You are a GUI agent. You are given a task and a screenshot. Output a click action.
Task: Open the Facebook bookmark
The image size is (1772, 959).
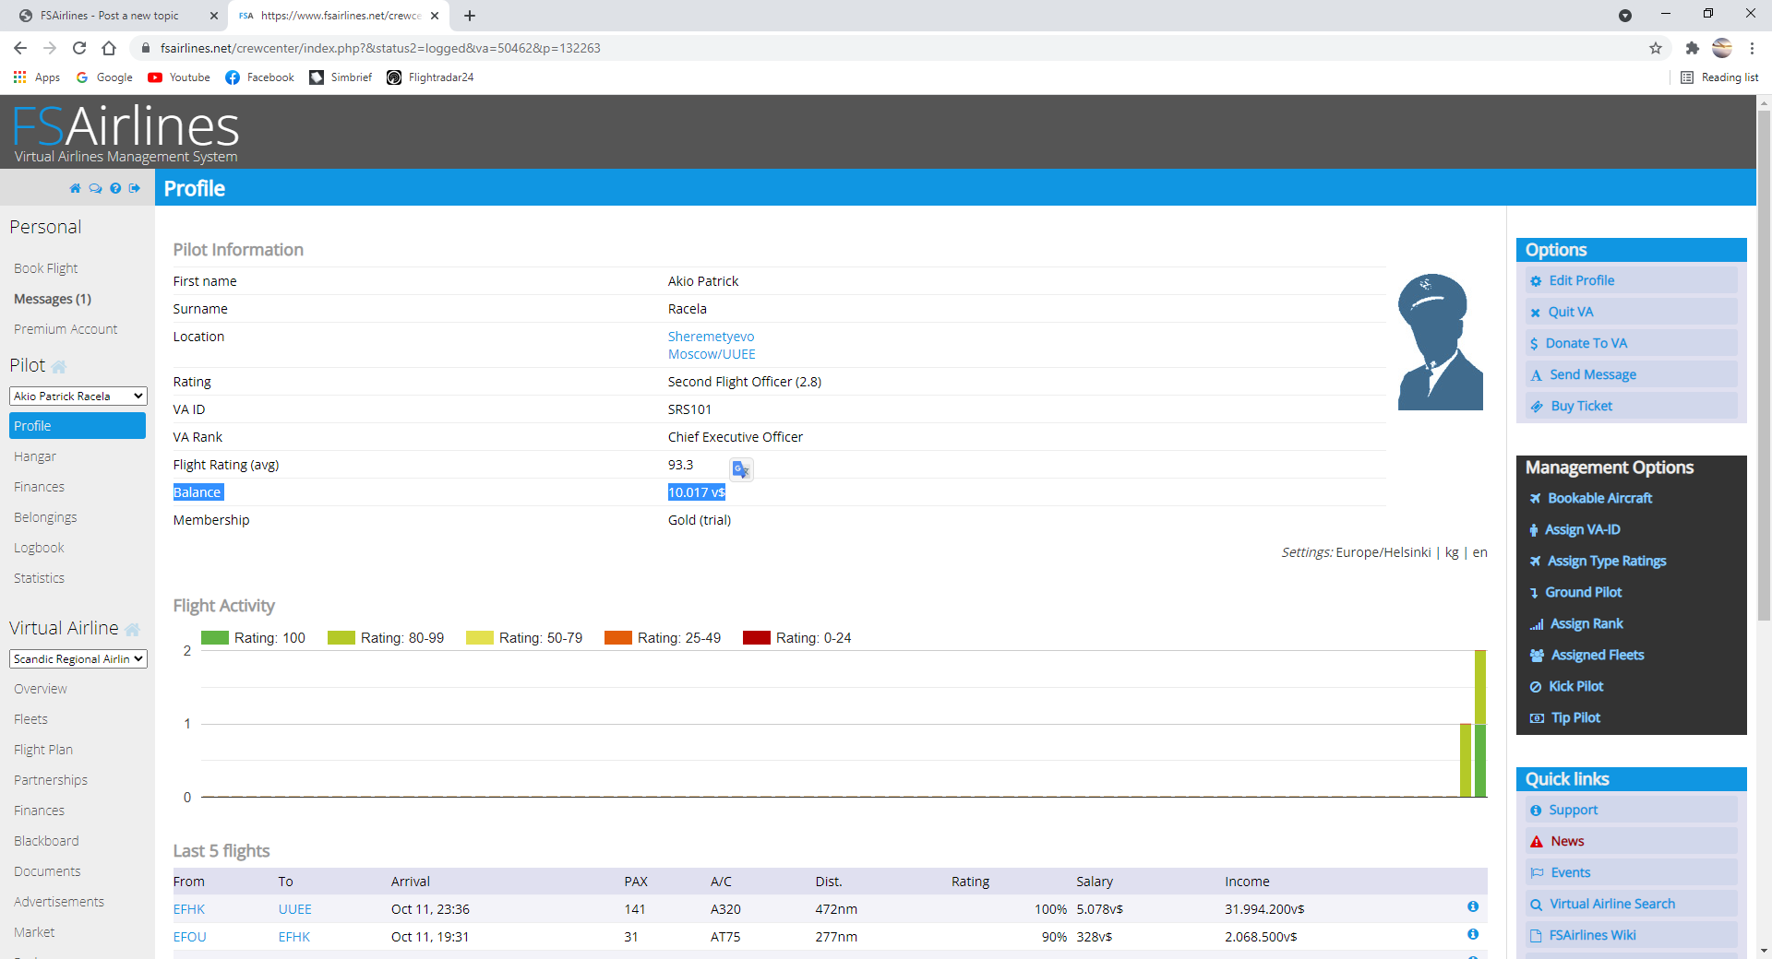click(259, 77)
